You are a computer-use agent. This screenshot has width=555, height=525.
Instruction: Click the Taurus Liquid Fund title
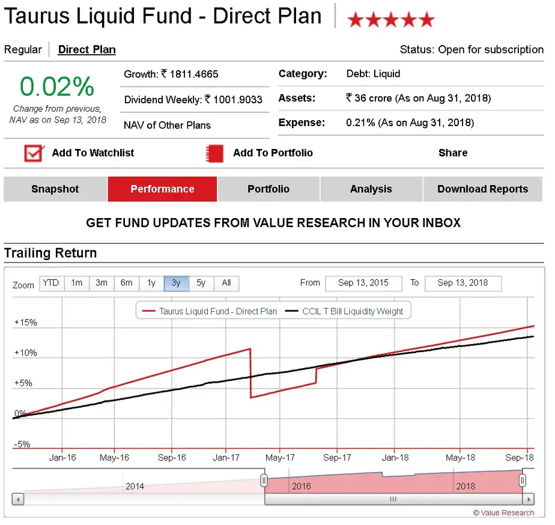pos(163,16)
